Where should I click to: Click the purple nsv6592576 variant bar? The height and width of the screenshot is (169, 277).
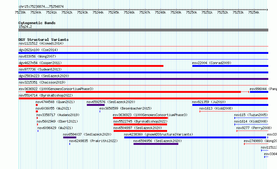[96, 105]
